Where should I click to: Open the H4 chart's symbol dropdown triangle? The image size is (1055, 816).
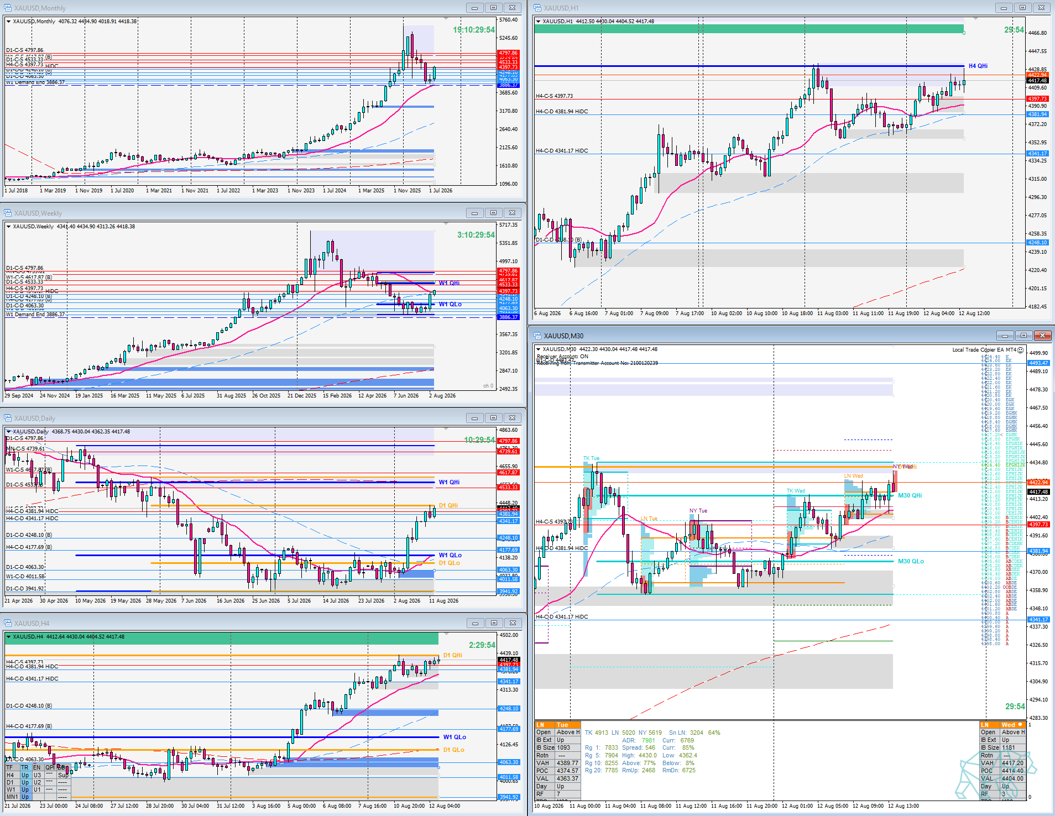(8, 637)
